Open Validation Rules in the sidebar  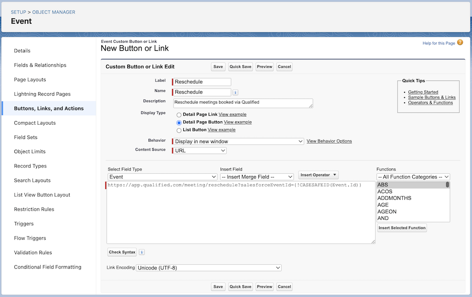33,252
